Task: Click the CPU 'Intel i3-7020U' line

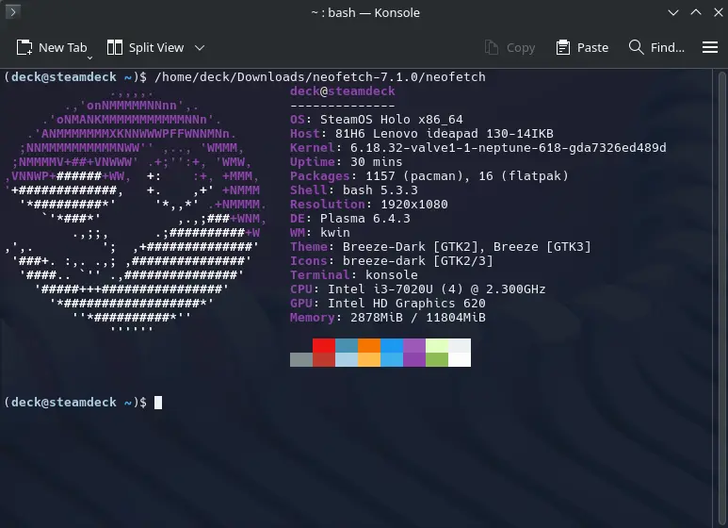Action: click(418, 289)
